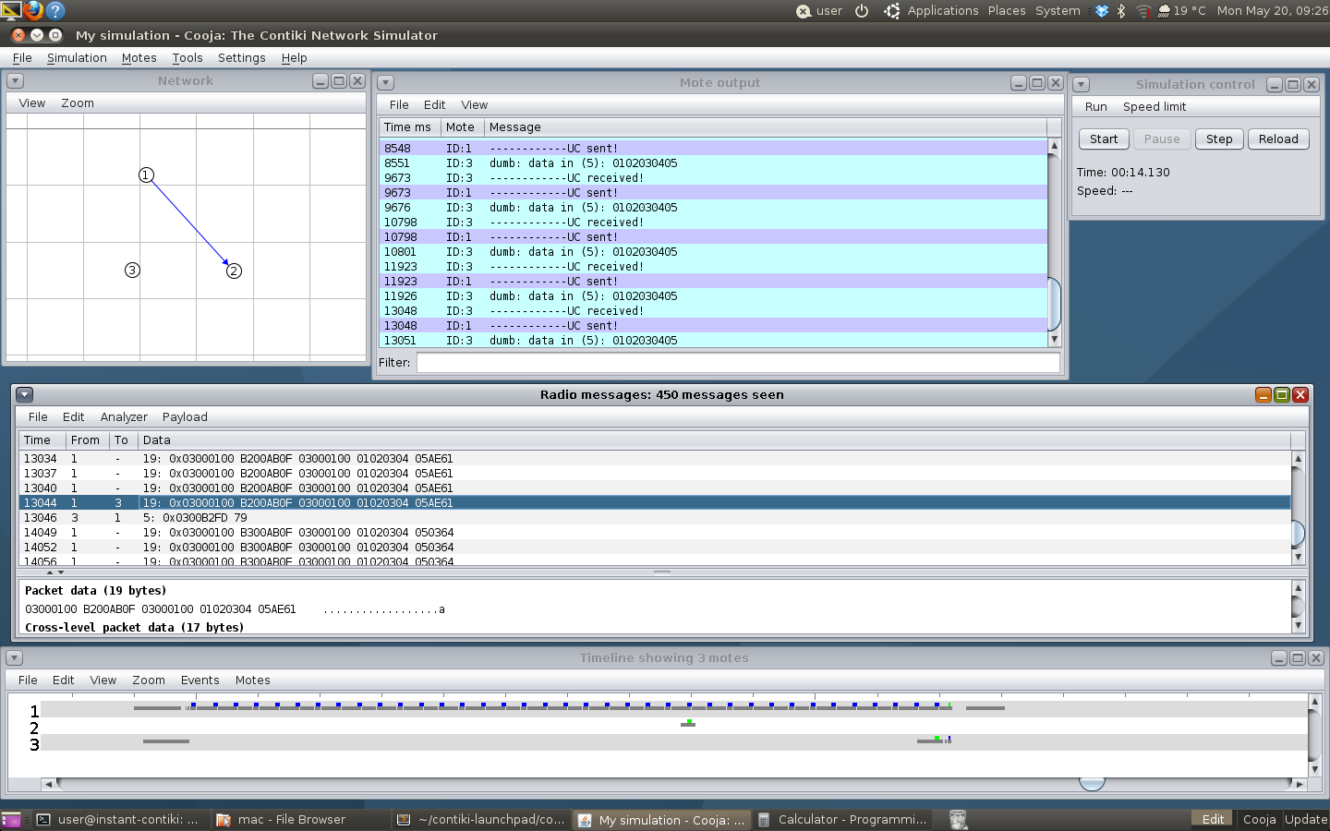Open the Tools menu
The image size is (1330, 831).
click(x=187, y=57)
